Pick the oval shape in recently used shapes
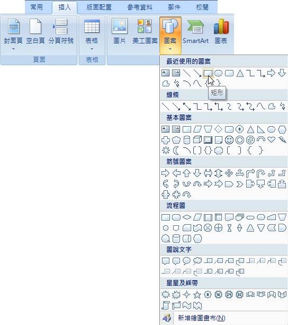Viewport: 288px width, 325px height. [x=219, y=73]
